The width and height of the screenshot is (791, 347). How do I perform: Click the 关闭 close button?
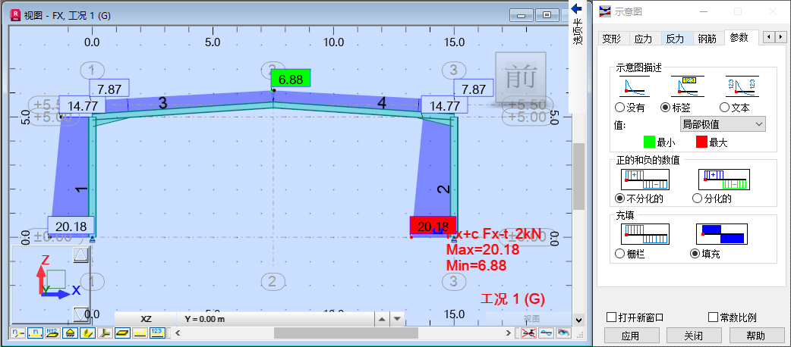point(694,335)
